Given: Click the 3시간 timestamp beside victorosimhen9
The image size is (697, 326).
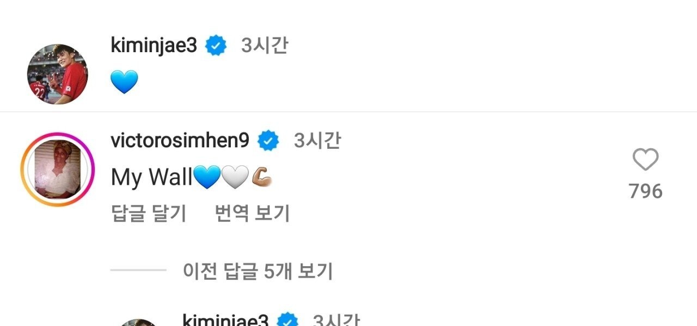Looking at the screenshot, I should coord(317,141).
